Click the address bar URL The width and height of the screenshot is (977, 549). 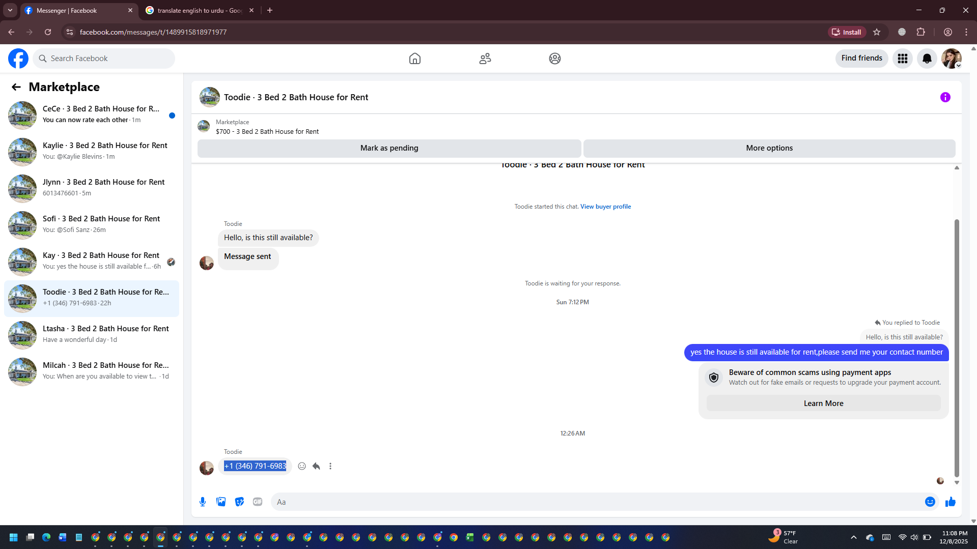point(153,32)
